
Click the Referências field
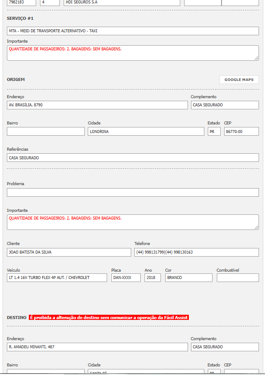132,158
